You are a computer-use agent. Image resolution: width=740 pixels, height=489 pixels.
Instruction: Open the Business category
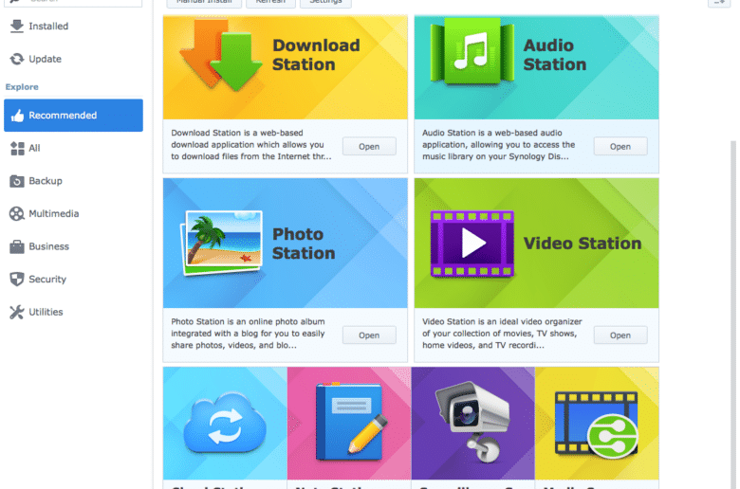(x=73, y=246)
